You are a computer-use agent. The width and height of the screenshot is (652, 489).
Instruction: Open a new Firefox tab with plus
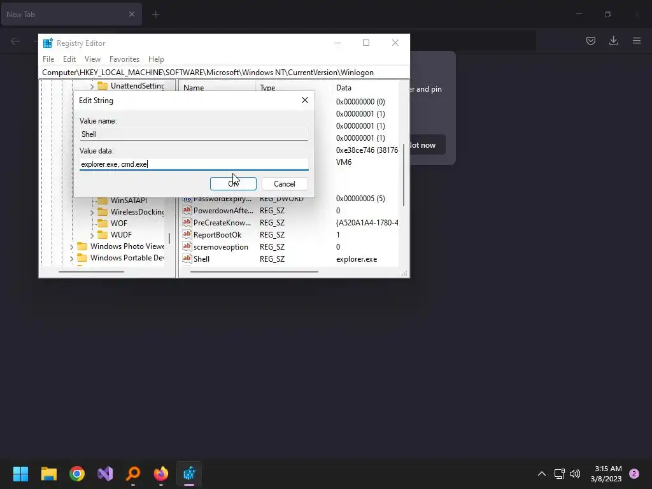pos(155,15)
